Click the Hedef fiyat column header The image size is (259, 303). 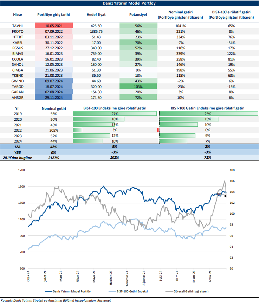coord(96,15)
